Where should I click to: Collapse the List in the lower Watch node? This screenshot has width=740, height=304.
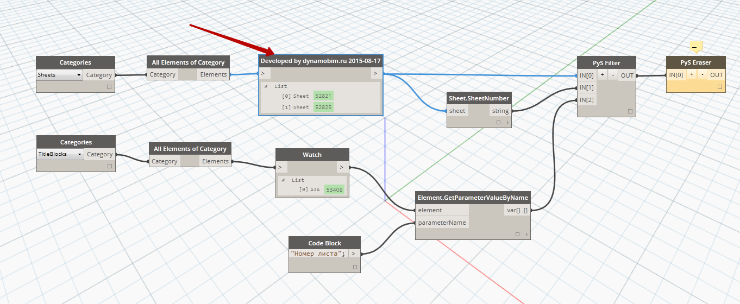[283, 180]
